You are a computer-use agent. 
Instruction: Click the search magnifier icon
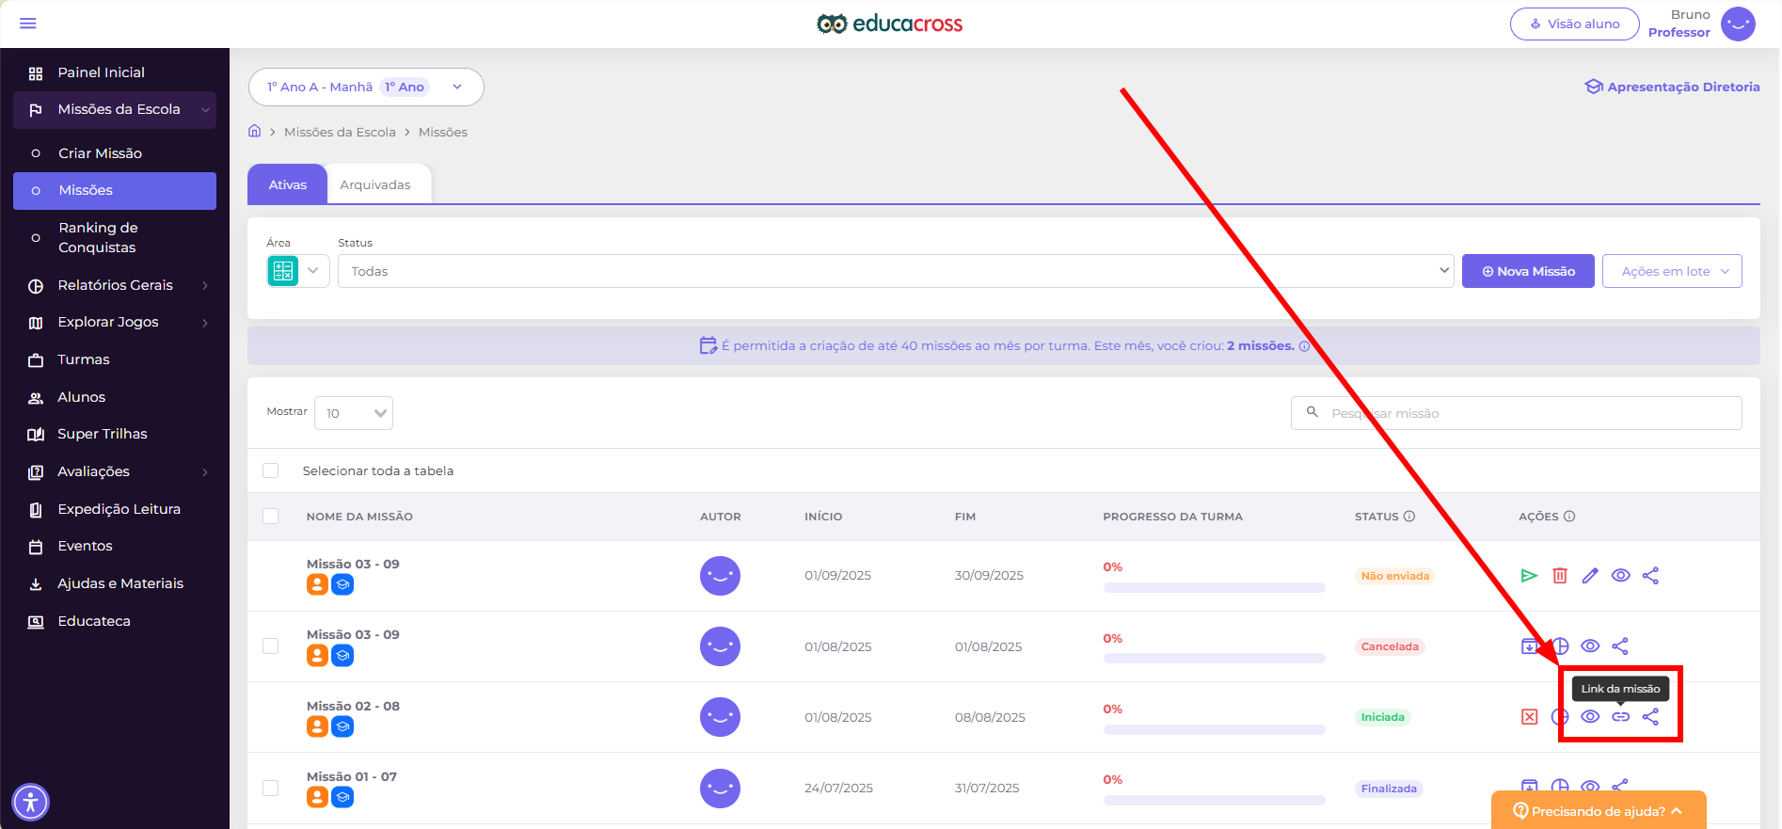pos(1313,412)
